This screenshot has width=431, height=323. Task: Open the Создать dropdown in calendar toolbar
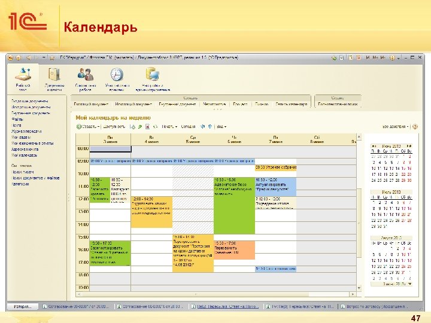88,127
